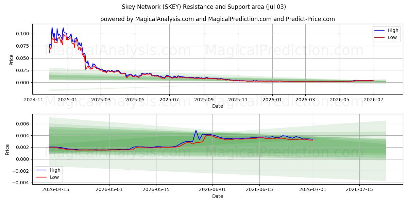The height and width of the screenshot is (204, 408).
Task: Click 'Low' in the top chart legend
Action: click(393, 37)
